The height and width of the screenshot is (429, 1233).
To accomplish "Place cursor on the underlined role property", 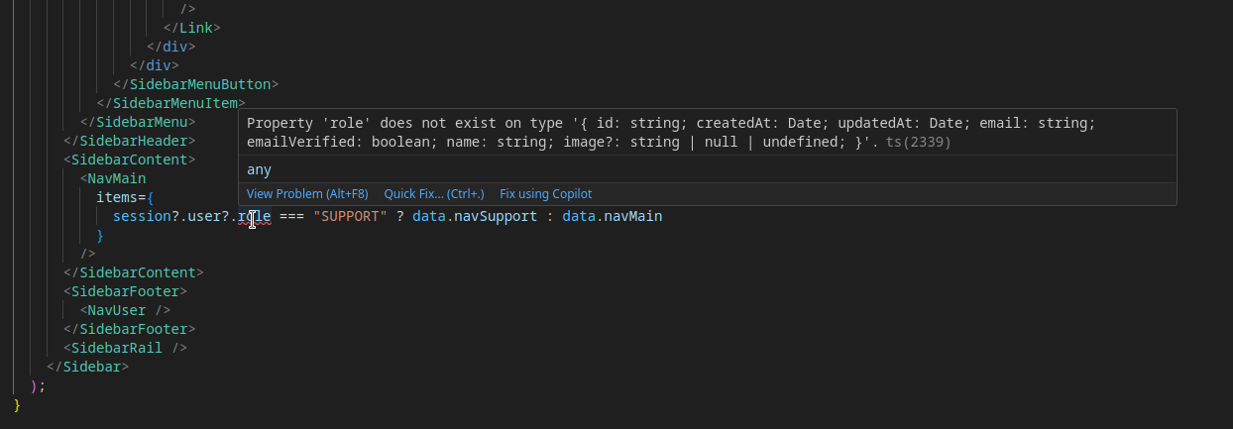I will (254, 216).
